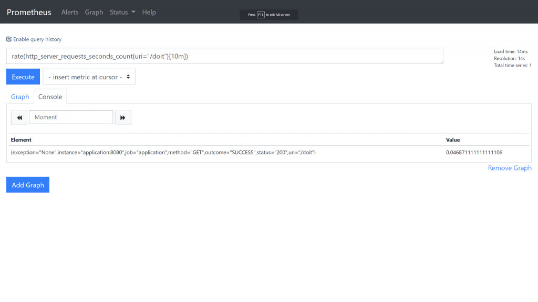Click the result series labels row

coord(163,152)
